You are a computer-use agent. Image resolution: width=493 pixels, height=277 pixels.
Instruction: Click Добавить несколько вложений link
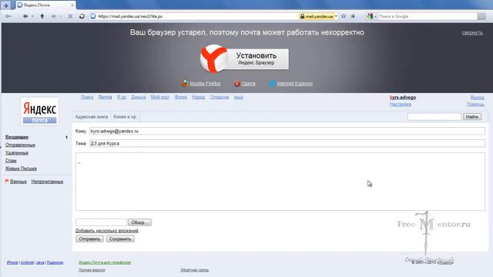pos(107,231)
